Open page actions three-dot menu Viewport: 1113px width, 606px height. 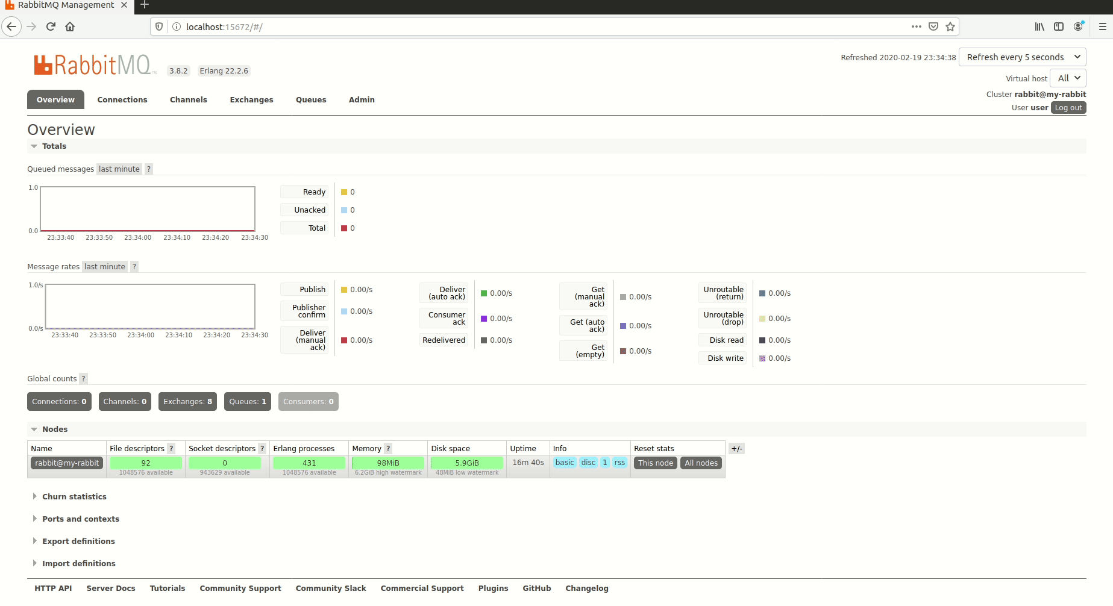(917, 27)
